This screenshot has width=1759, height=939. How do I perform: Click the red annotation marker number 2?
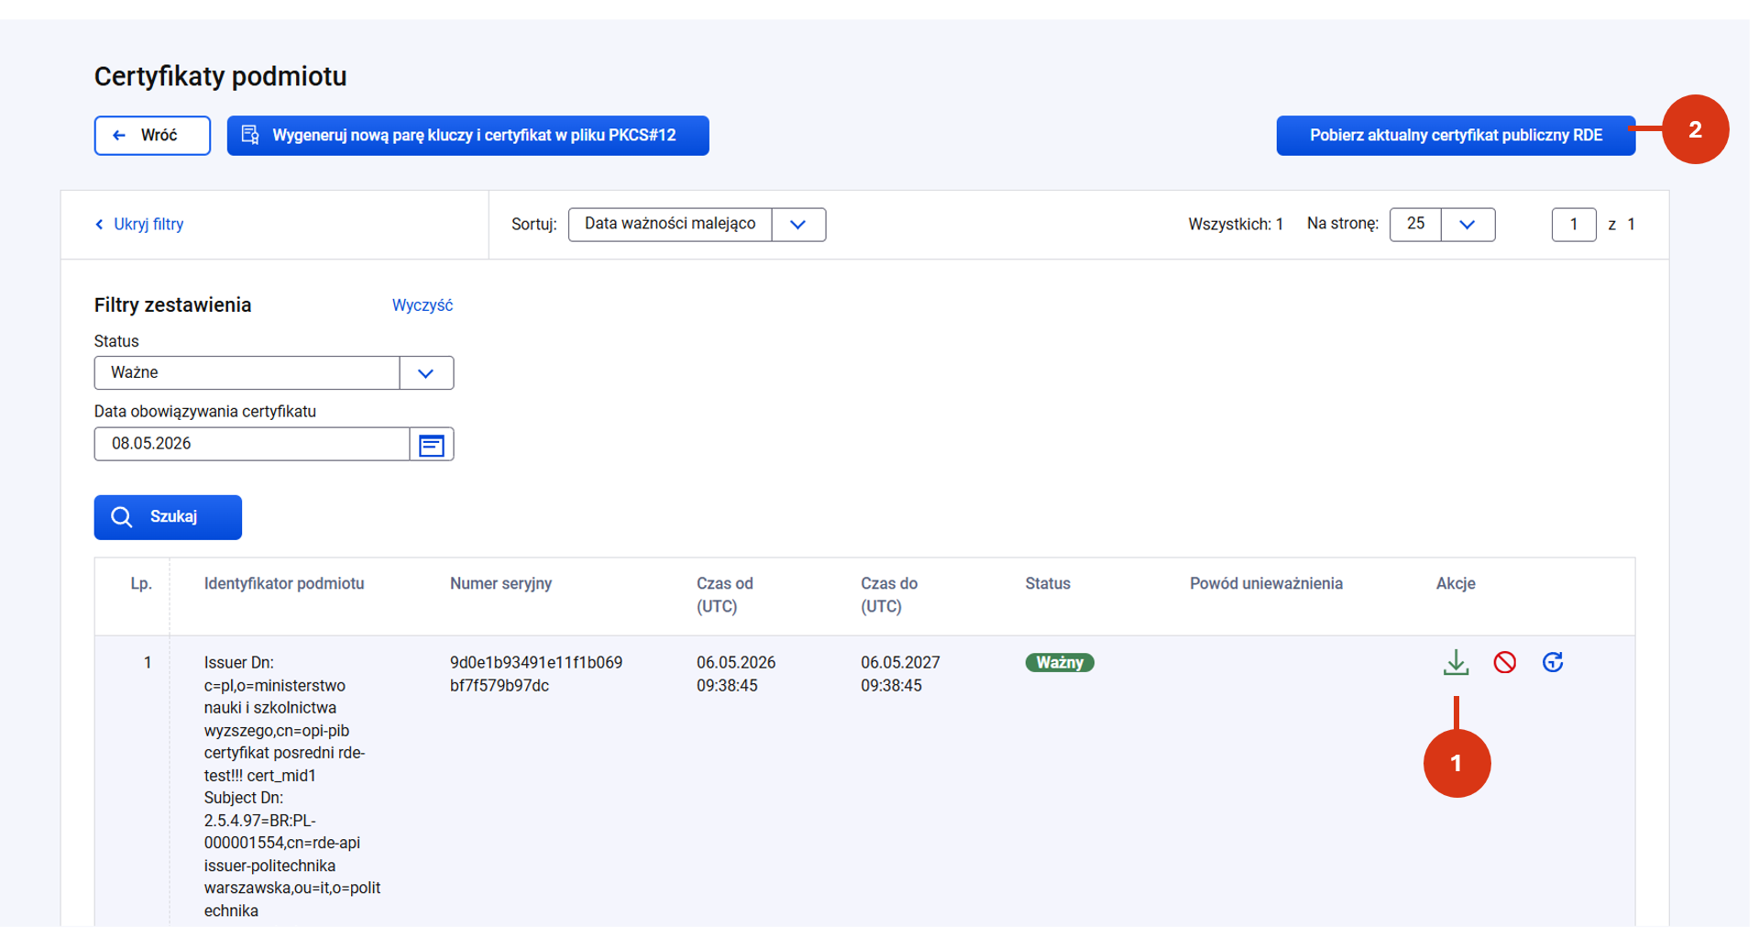tap(1695, 129)
